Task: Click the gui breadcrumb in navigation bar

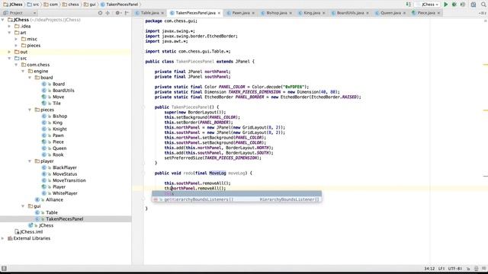Action: point(89,5)
